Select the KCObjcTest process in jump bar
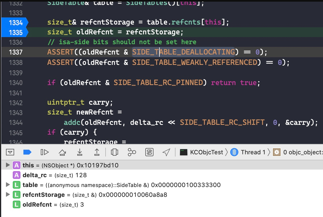The width and height of the screenshot is (323, 217). click(201, 152)
